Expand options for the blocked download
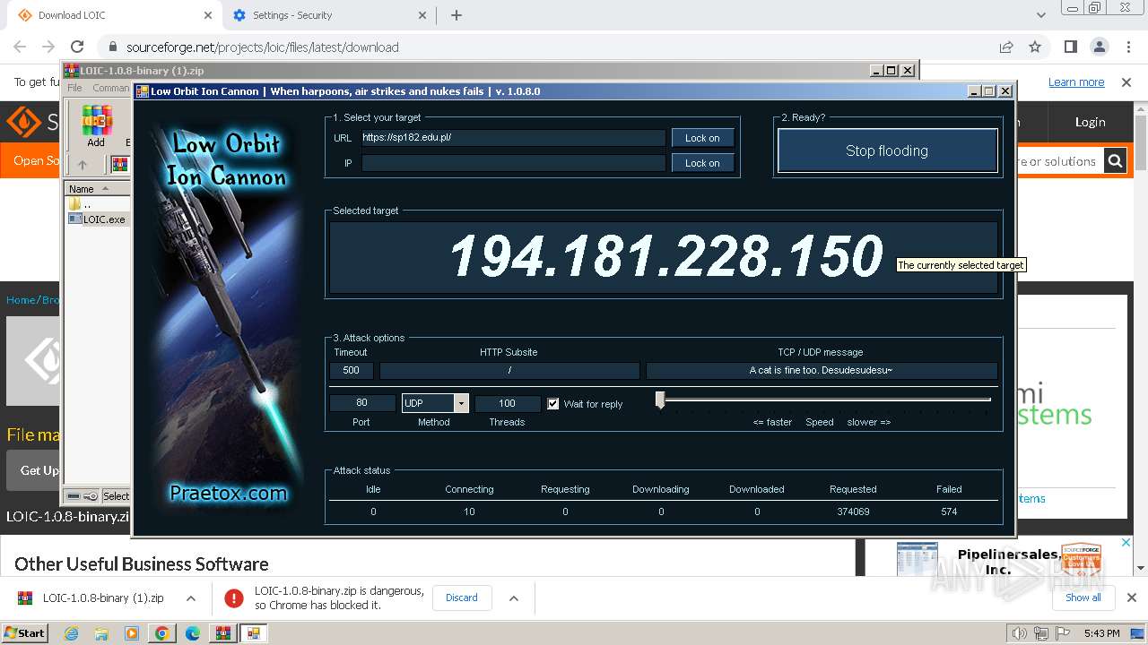 point(514,598)
